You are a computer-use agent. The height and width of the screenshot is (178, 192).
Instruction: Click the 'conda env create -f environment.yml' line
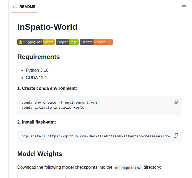pos(59,103)
